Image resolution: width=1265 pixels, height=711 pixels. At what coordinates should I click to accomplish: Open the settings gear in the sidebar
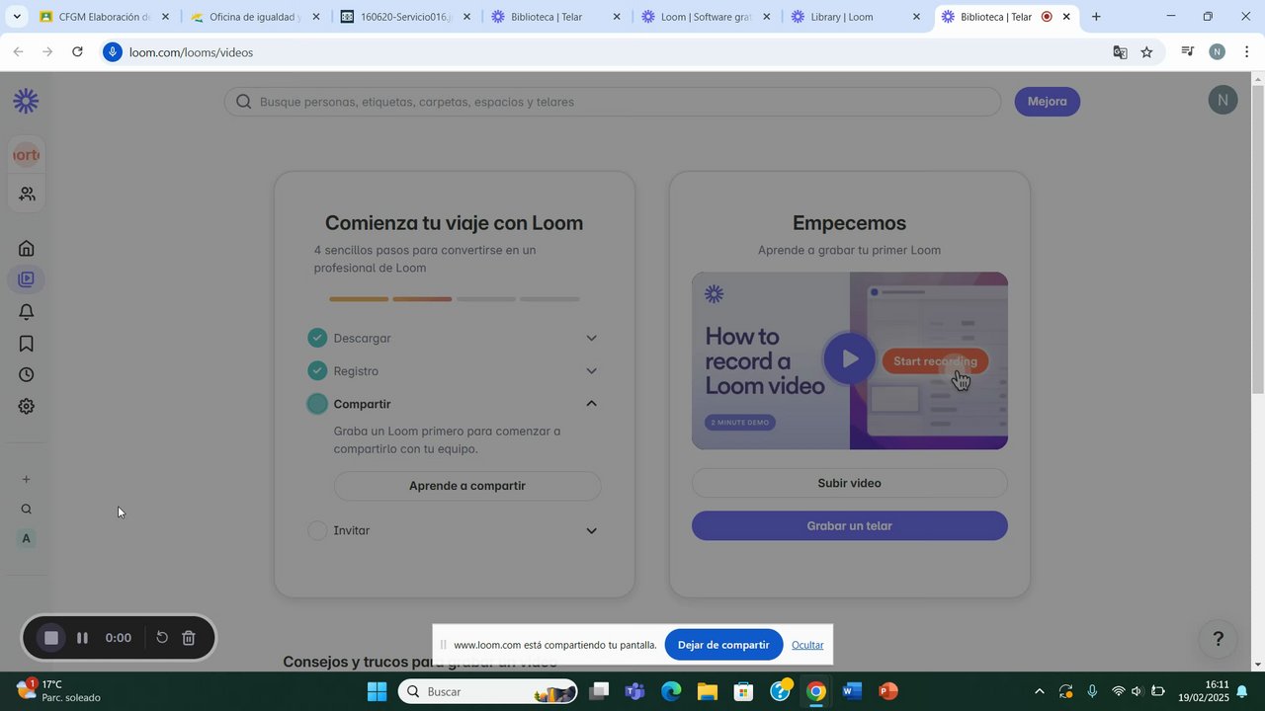(27, 407)
